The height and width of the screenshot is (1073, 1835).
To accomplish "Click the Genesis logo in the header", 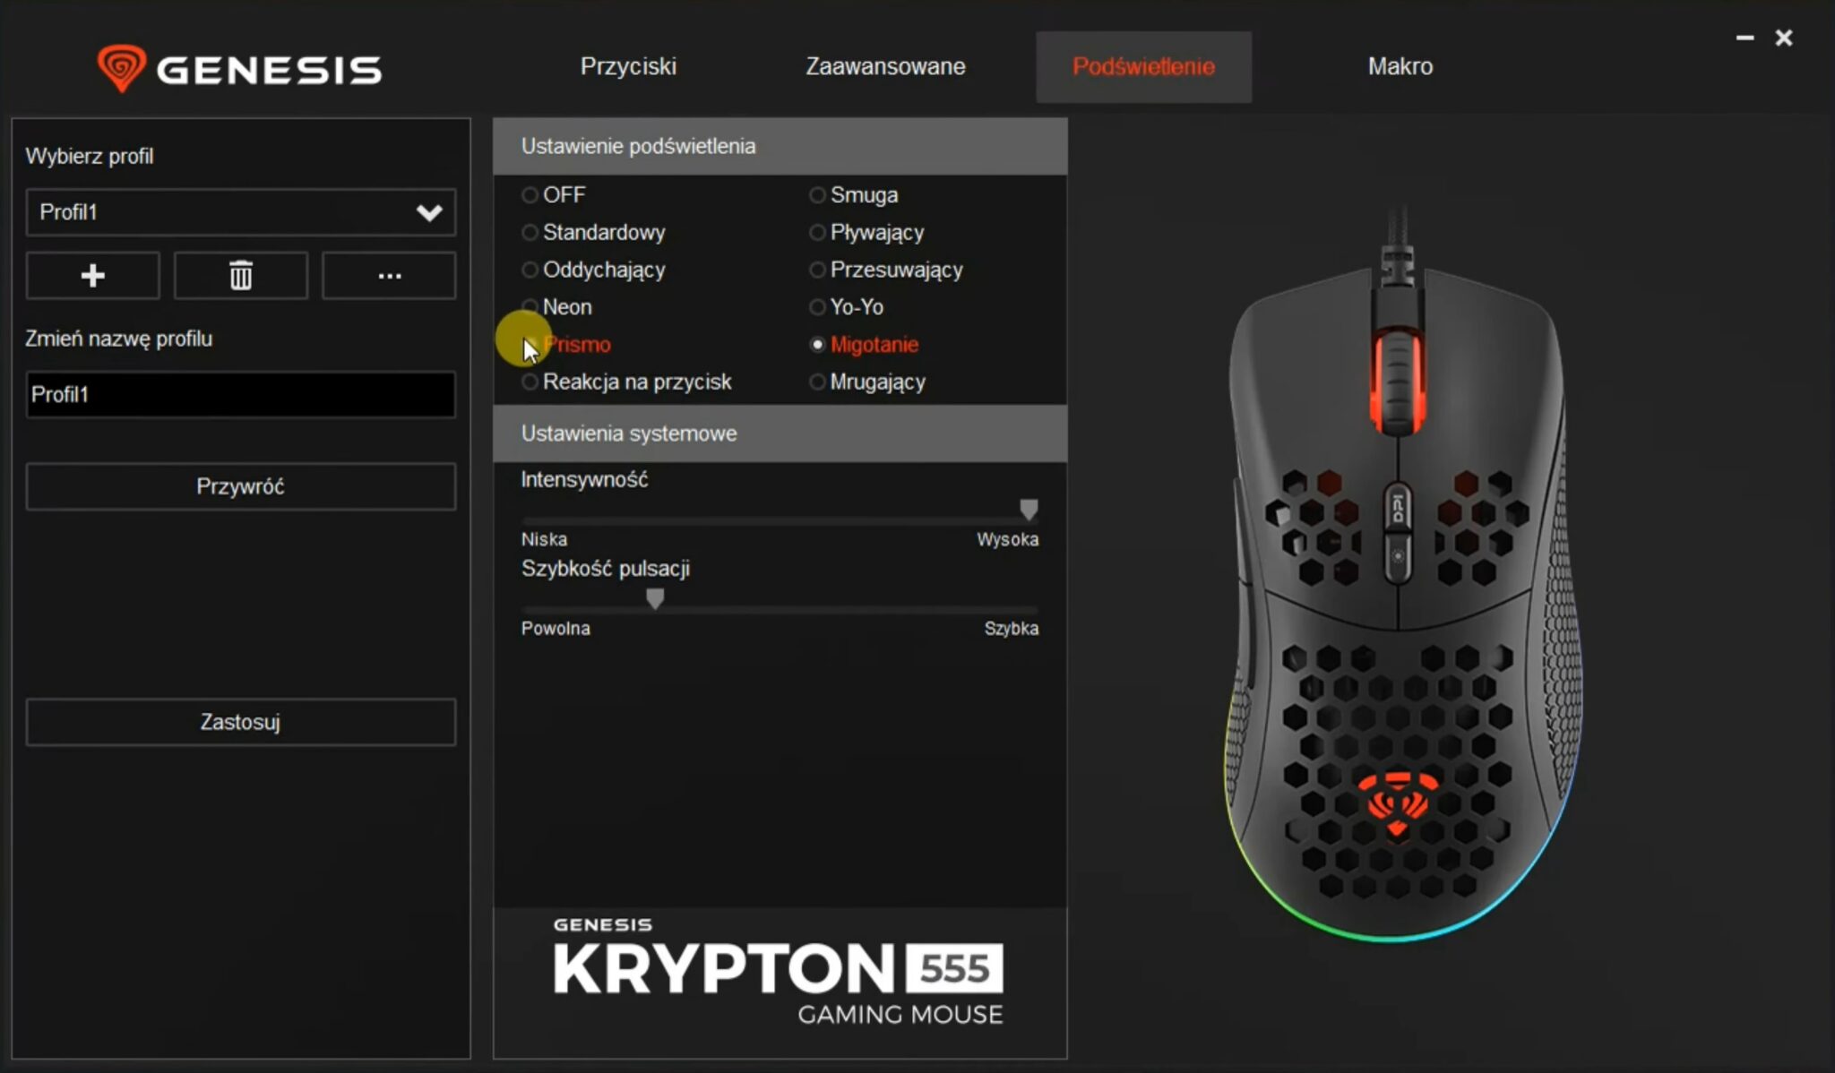I will pyautogui.click(x=242, y=67).
